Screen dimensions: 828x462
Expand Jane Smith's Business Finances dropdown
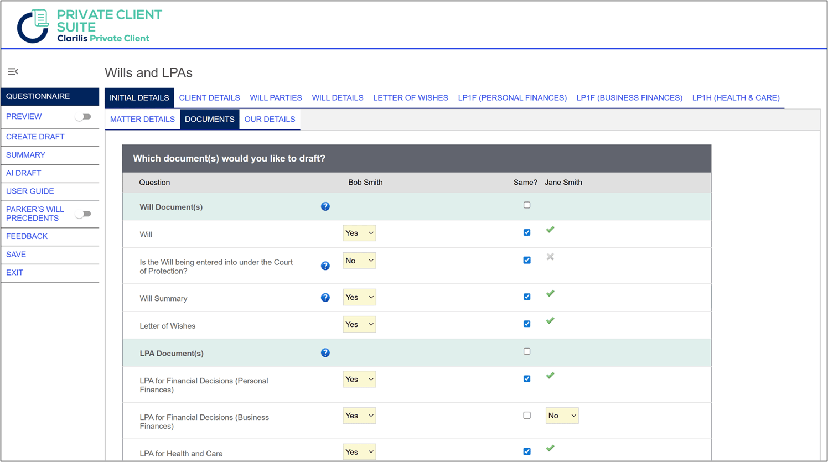tap(562, 416)
